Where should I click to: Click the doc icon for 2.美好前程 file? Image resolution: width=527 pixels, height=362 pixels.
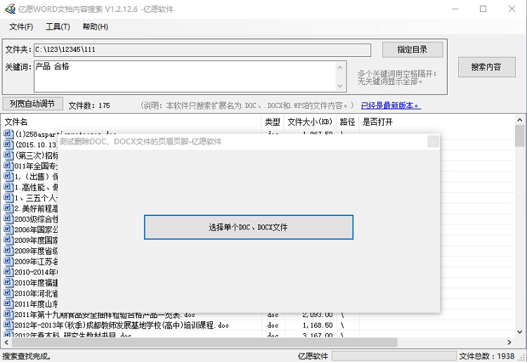point(8,208)
